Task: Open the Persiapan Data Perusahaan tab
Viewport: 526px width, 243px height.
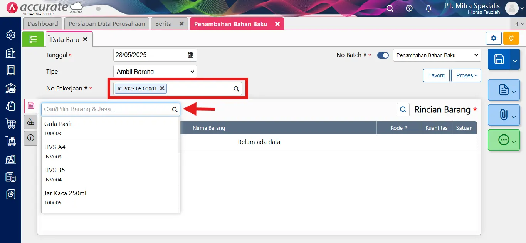Action: tap(107, 24)
